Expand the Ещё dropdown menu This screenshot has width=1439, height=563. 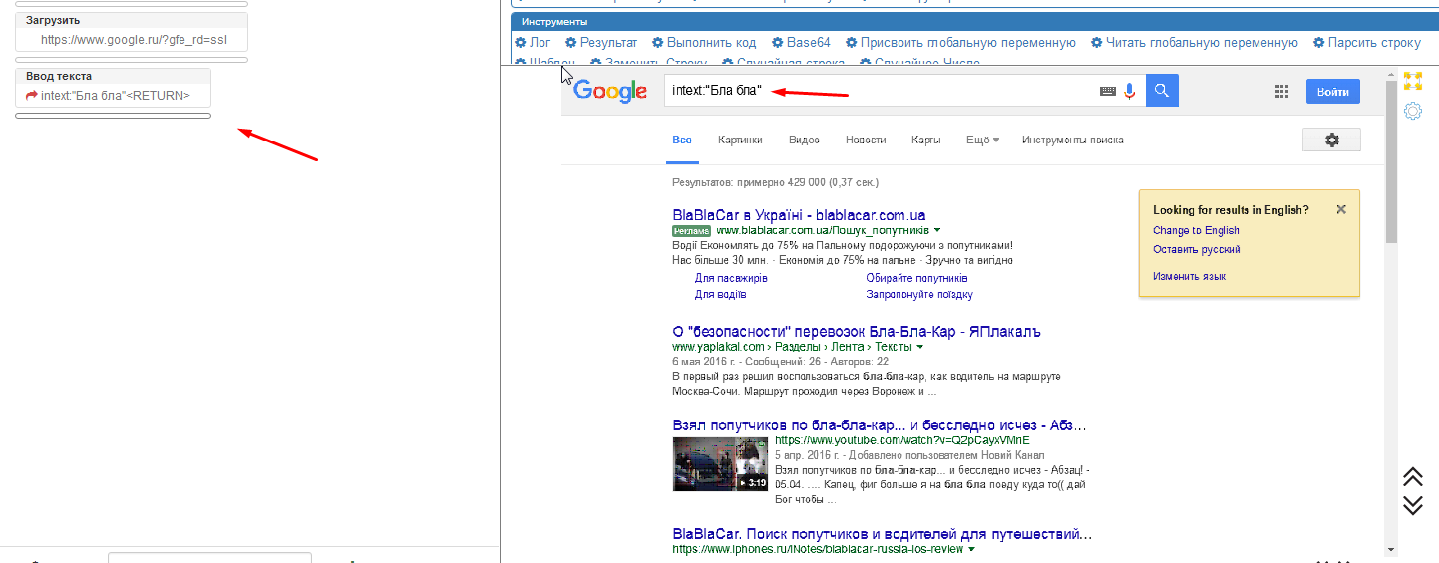(982, 141)
